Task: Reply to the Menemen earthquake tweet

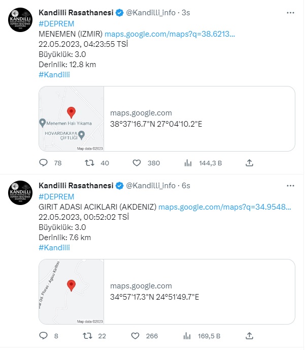Action: pos(44,163)
